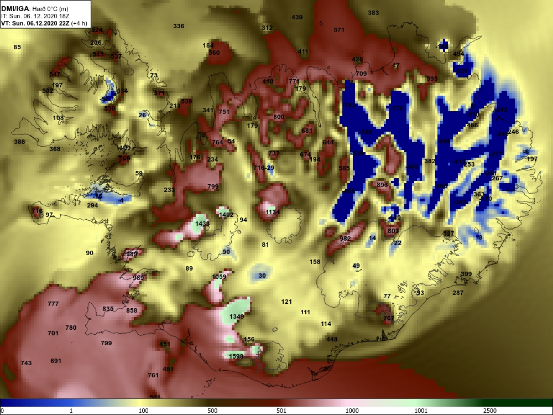
Task: Click the pale yellow legend color near 100
Action: (x=141, y=402)
